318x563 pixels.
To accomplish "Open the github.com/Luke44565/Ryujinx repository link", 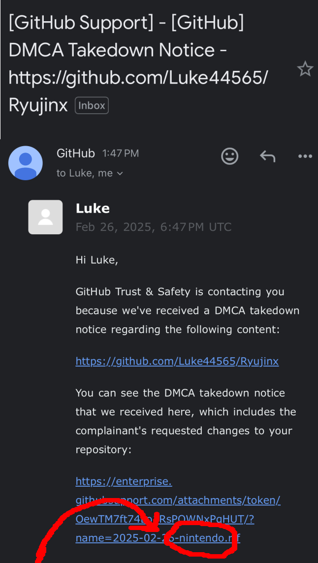I will point(177,361).
